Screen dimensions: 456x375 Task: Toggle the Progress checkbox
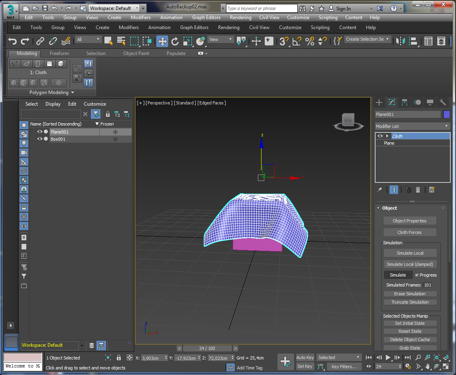pos(417,275)
